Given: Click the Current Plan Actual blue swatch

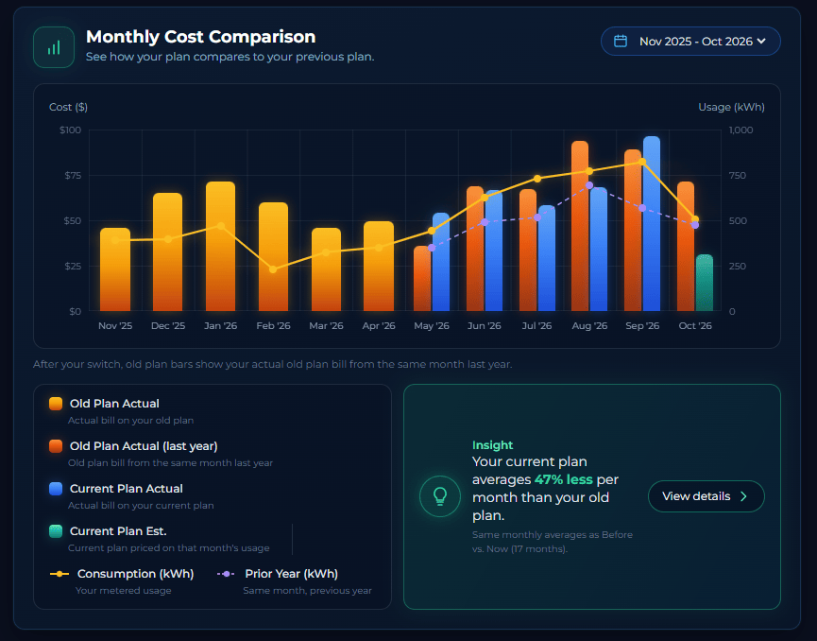Looking at the screenshot, I should [56, 489].
